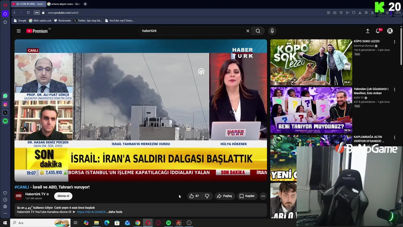Open Opera edit-page pencil icon
Screen dimensions: 403x227
tap(328, 13)
